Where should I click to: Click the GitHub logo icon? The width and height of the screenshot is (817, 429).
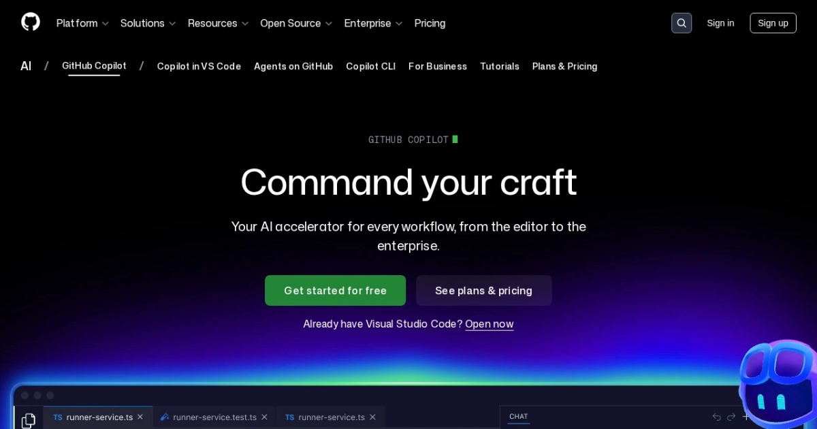pos(30,21)
